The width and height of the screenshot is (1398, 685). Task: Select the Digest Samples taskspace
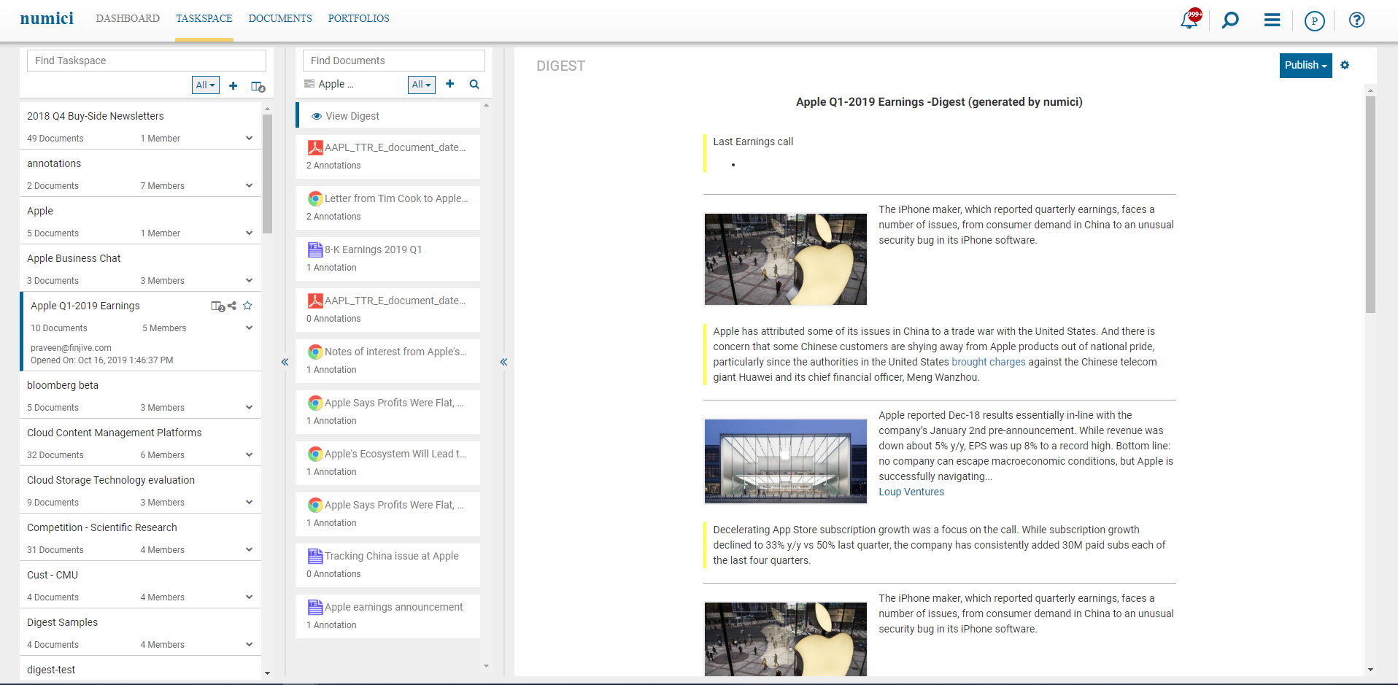62,622
